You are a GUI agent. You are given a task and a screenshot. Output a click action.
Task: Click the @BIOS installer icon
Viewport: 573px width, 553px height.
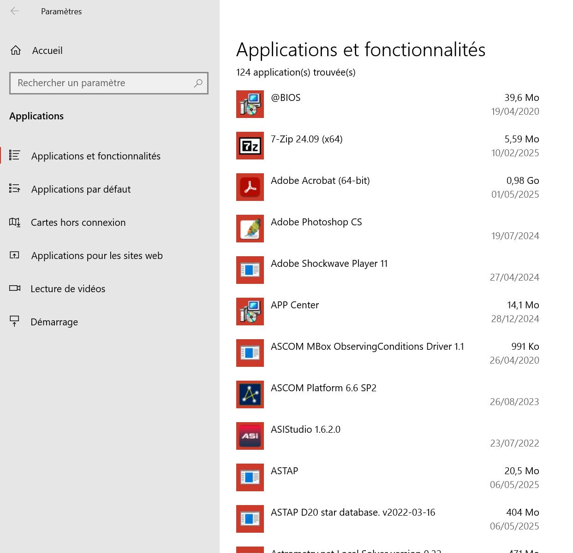[250, 104]
